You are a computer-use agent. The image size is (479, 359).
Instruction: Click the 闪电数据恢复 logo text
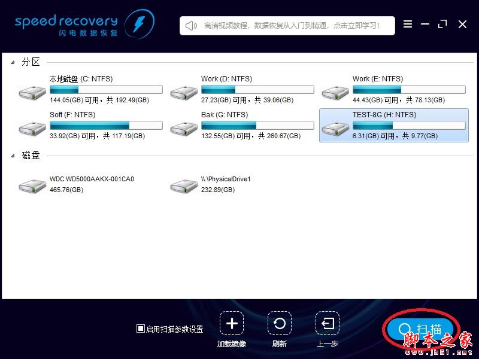[88, 33]
